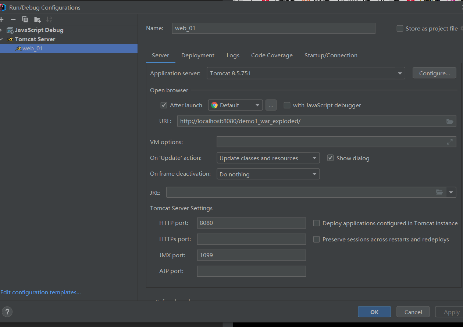Click the AJP port field

click(252, 271)
